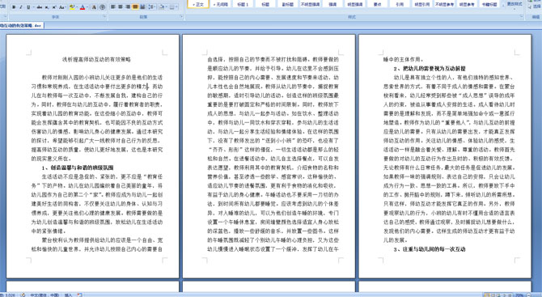
Task: Open the Line Spacing dropdown
Action: click(x=152, y=7)
